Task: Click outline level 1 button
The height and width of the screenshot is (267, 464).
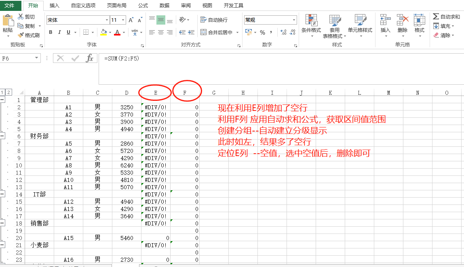Action: tap(2, 92)
